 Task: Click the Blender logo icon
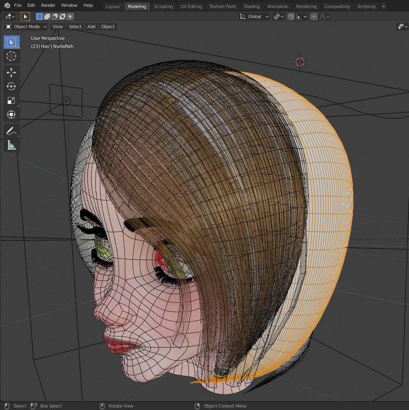(7, 5)
